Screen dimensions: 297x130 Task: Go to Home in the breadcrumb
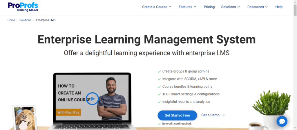click(x=11, y=20)
